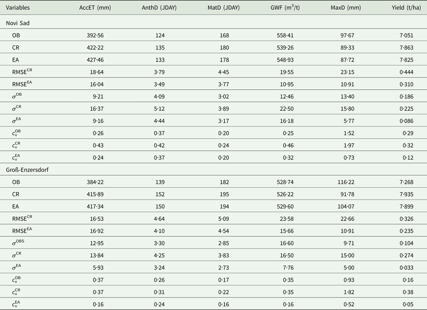427x310 pixels.
Task: Click the GWF (m³/t) column header
Action: (x=284, y=7)
